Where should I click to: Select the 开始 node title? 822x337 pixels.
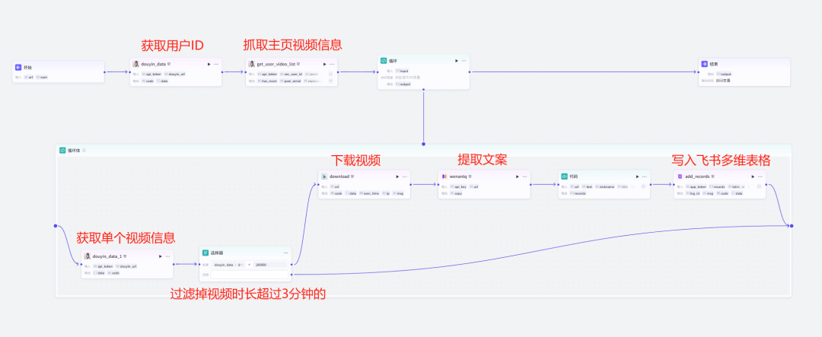27,68
